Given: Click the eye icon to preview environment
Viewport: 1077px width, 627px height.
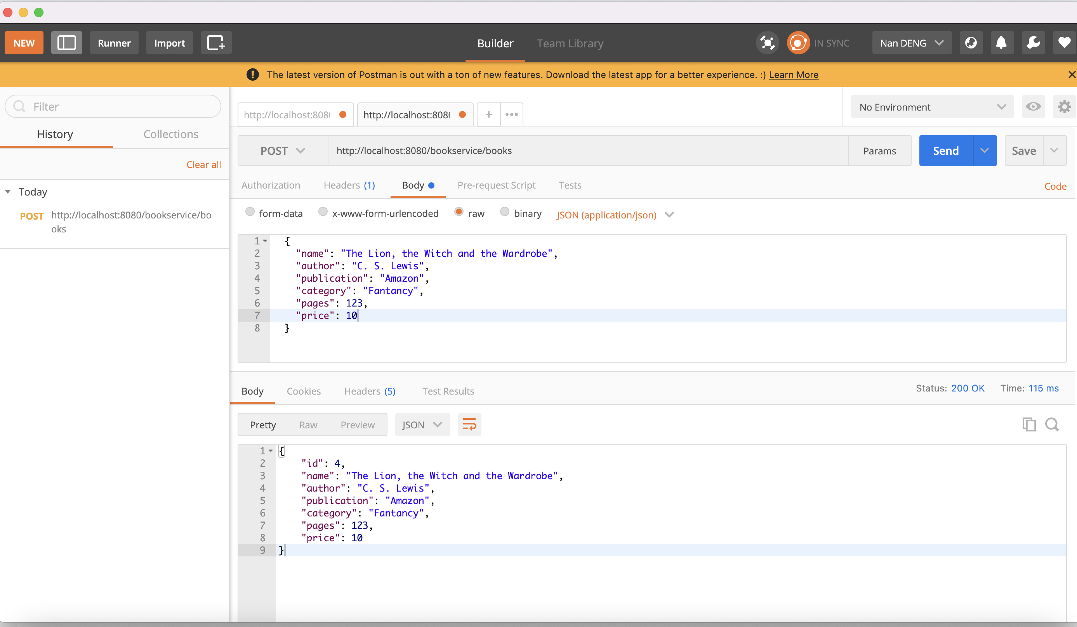Looking at the screenshot, I should click(1034, 107).
